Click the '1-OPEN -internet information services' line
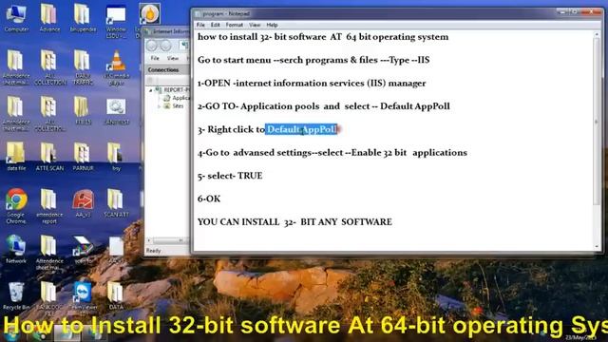Viewport: 608px width, 342px height. (312, 83)
